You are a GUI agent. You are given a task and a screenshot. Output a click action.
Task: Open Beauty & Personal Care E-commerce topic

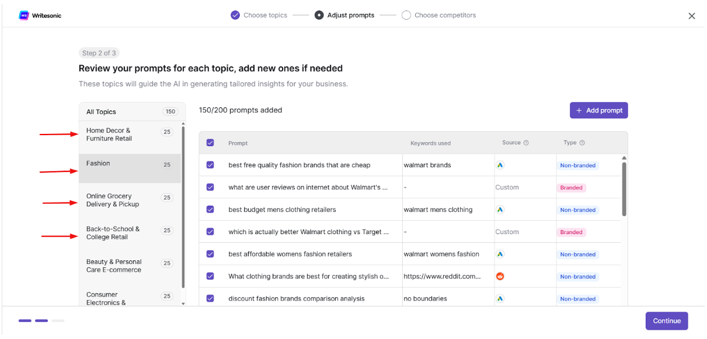(130, 266)
